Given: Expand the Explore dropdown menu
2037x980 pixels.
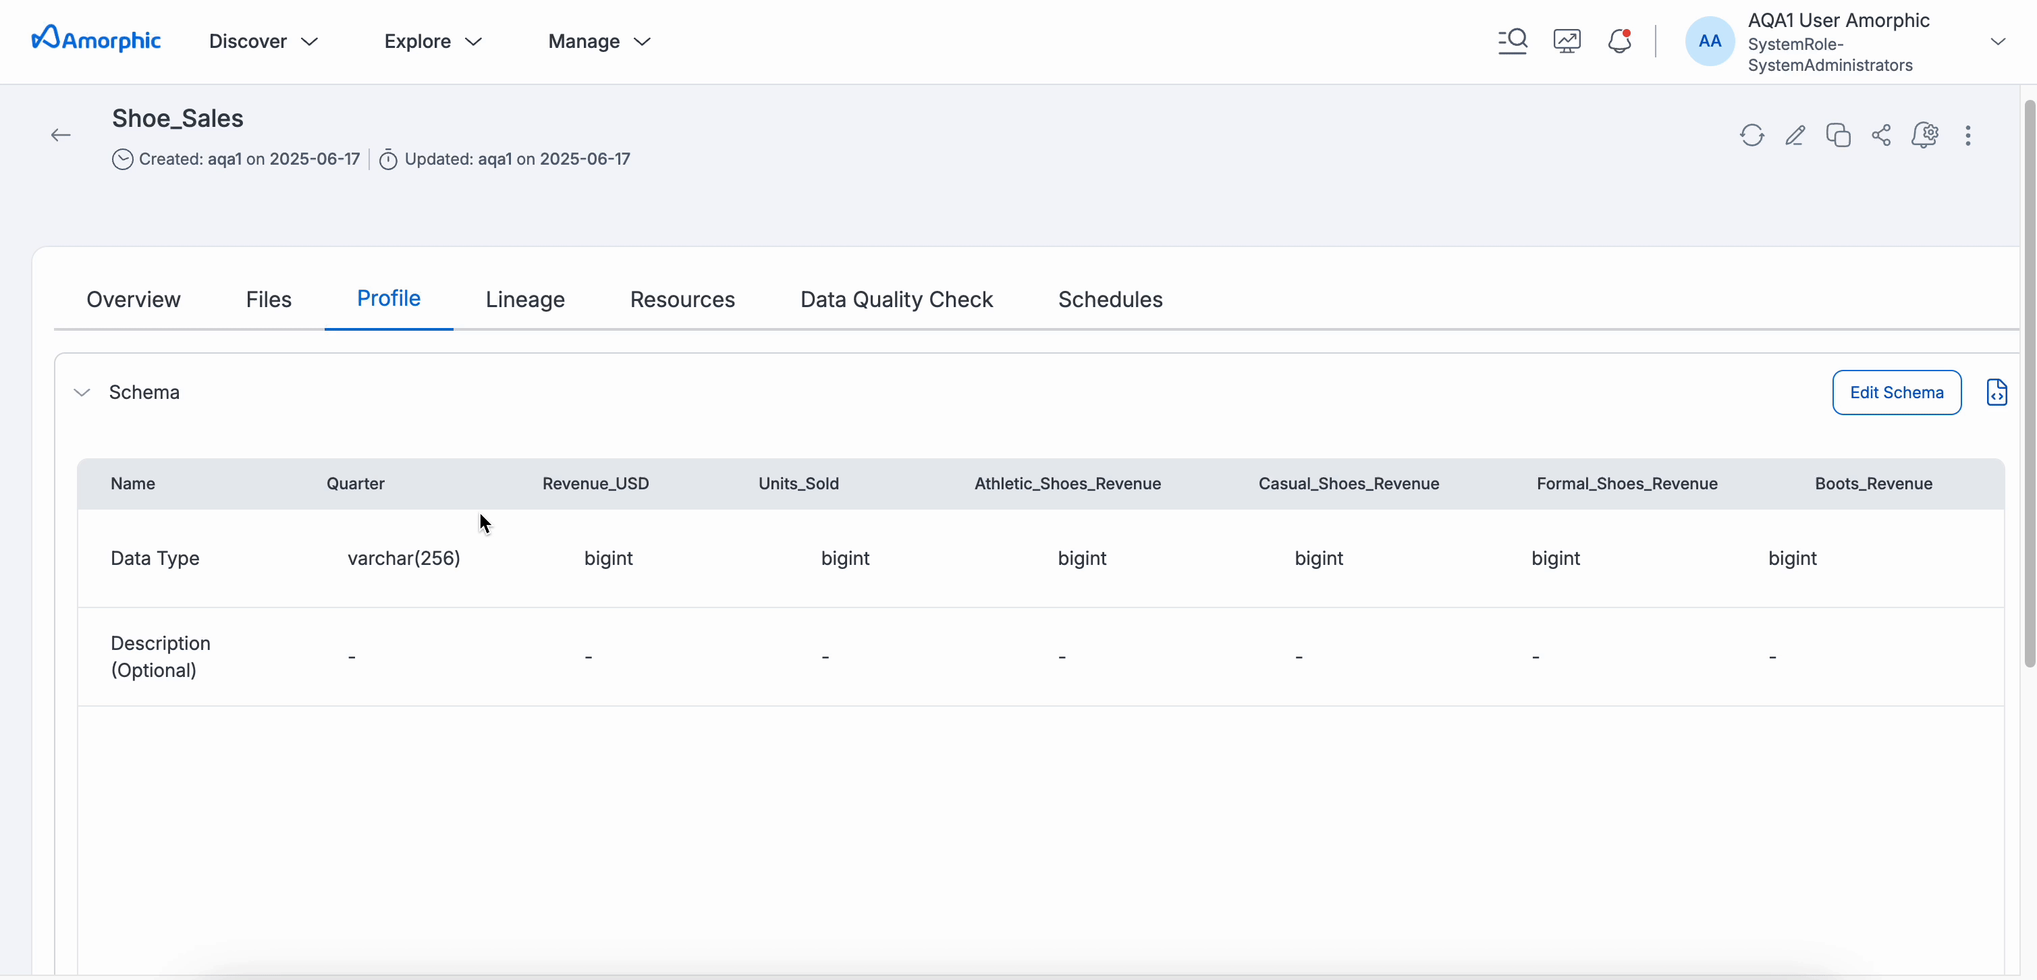Looking at the screenshot, I should coord(433,41).
